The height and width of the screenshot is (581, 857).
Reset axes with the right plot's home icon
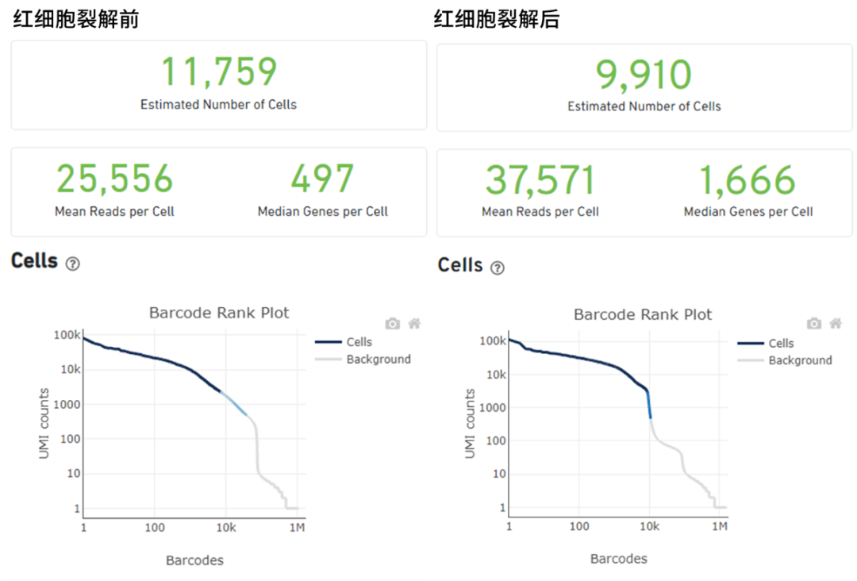(x=835, y=324)
